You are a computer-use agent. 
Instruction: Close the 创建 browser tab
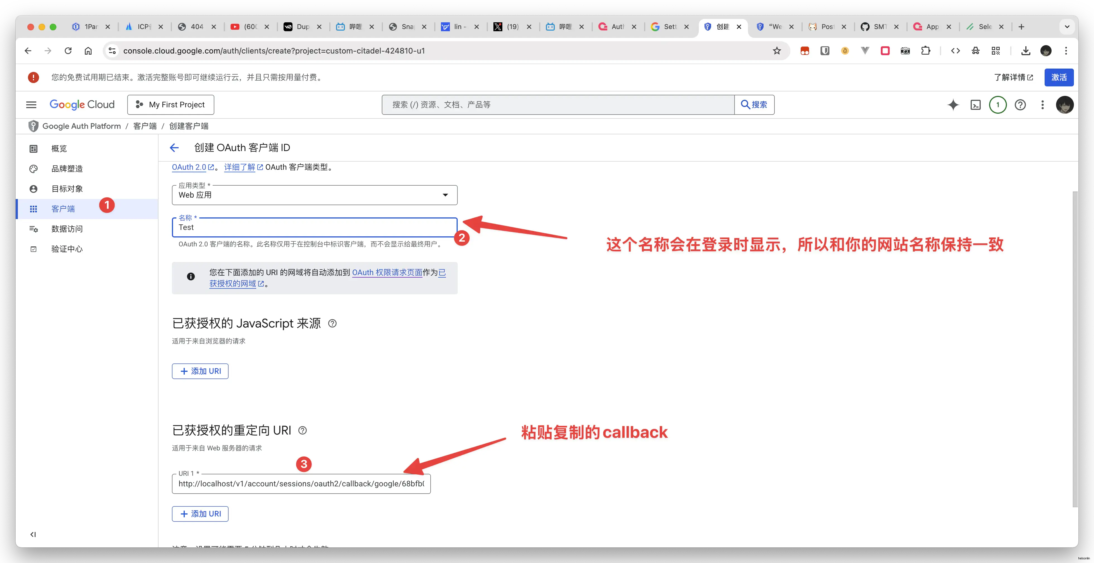[739, 27]
